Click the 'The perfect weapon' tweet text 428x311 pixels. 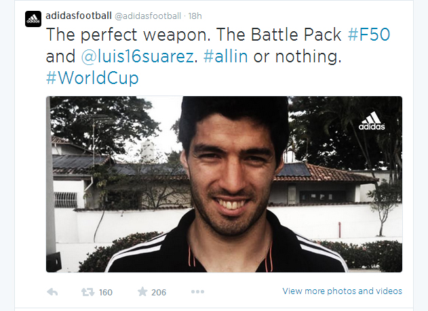click(128, 35)
